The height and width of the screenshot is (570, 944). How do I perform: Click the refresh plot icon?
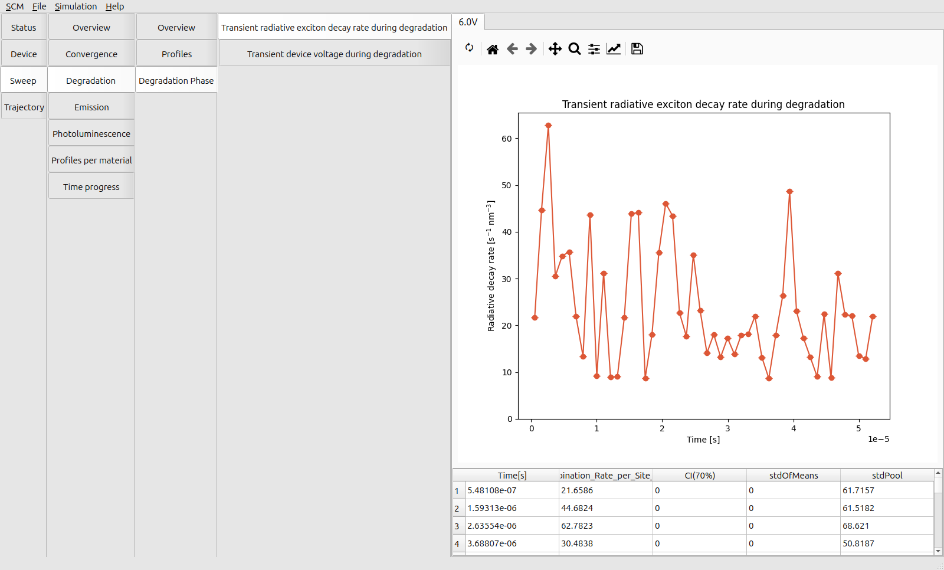pyautogui.click(x=469, y=48)
